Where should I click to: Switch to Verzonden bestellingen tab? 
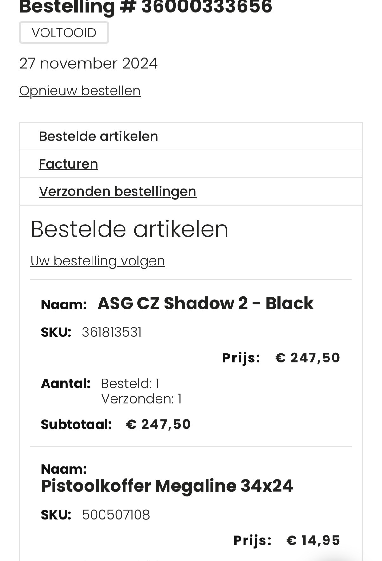(x=118, y=192)
